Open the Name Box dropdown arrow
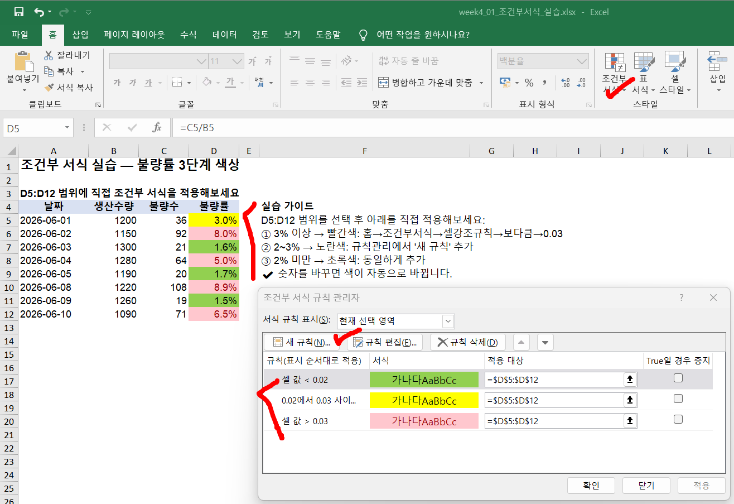The height and width of the screenshot is (504, 734). 67,128
